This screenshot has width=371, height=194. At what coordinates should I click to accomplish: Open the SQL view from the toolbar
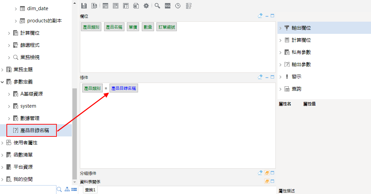[x=168, y=6]
